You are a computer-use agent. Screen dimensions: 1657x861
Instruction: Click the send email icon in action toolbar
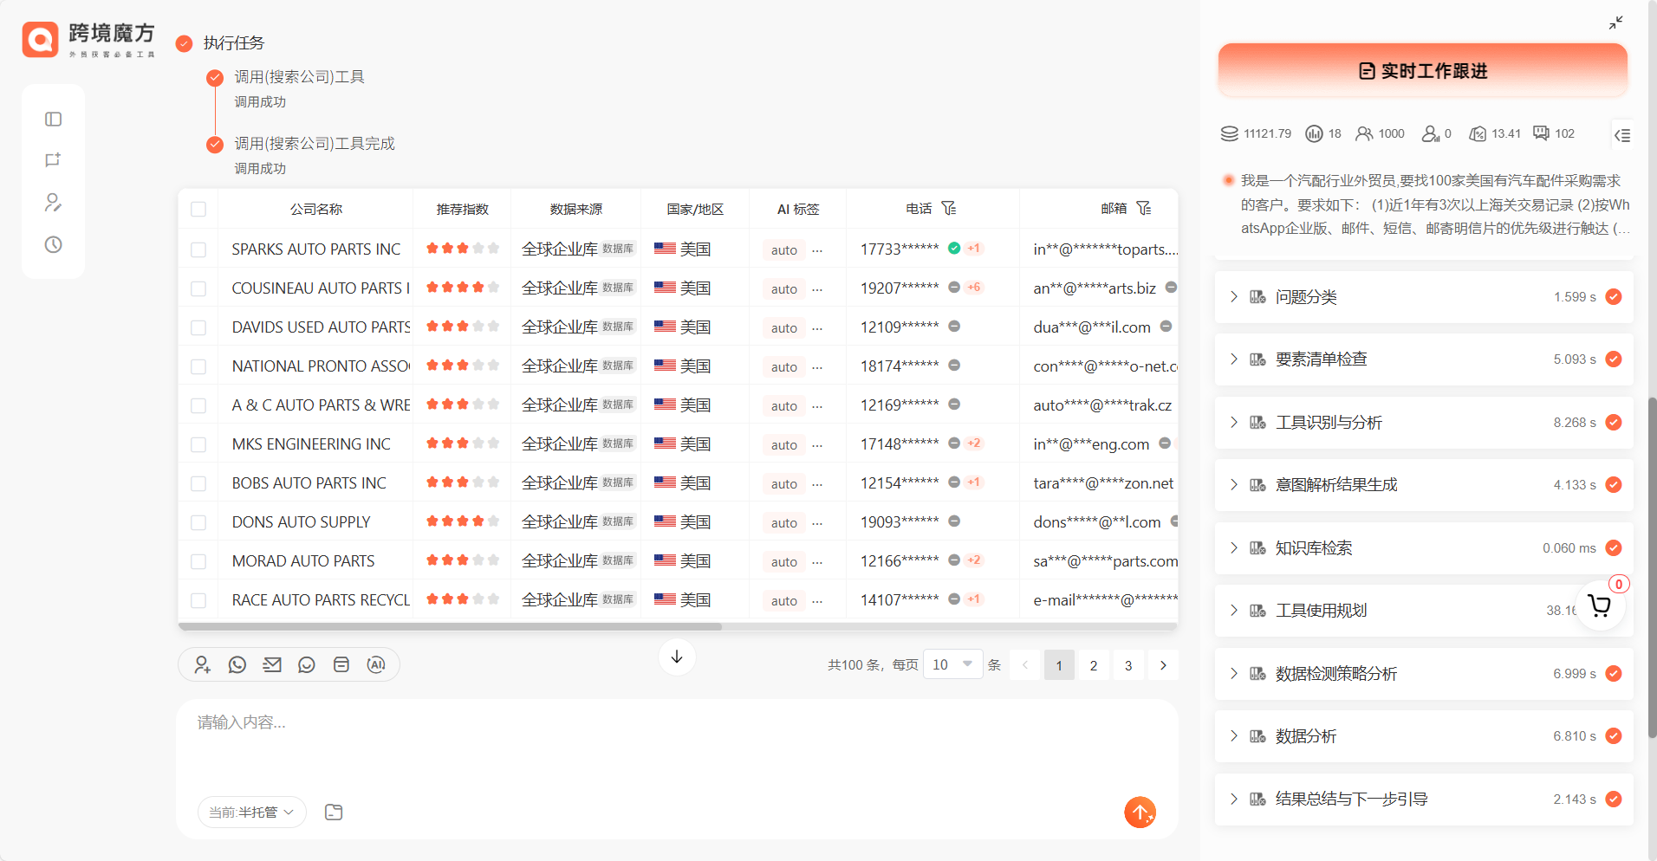(x=272, y=664)
